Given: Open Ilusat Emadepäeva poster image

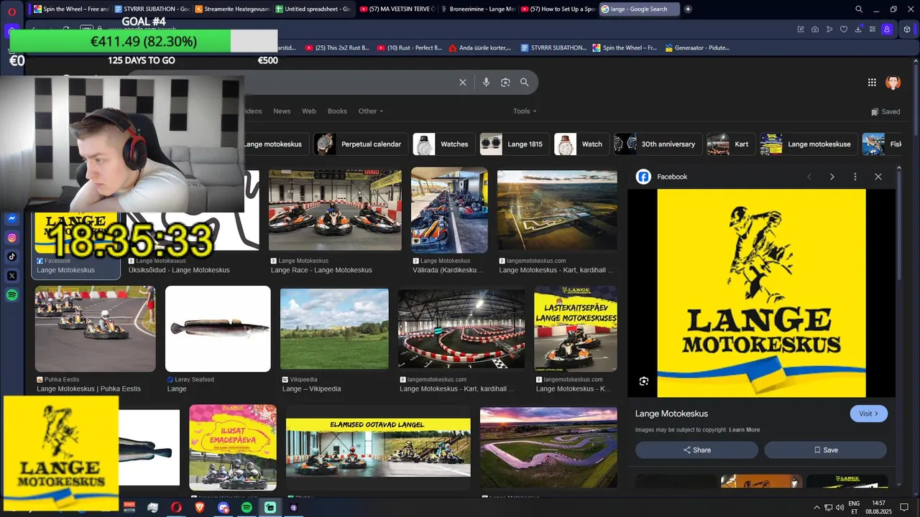Looking at the screenshot, I should pos(233,447).
